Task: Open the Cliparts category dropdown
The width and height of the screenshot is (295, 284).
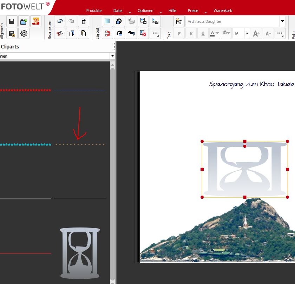Action: 112,56
